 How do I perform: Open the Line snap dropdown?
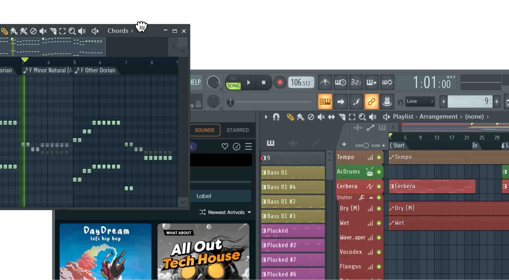(x=420, y=101)
